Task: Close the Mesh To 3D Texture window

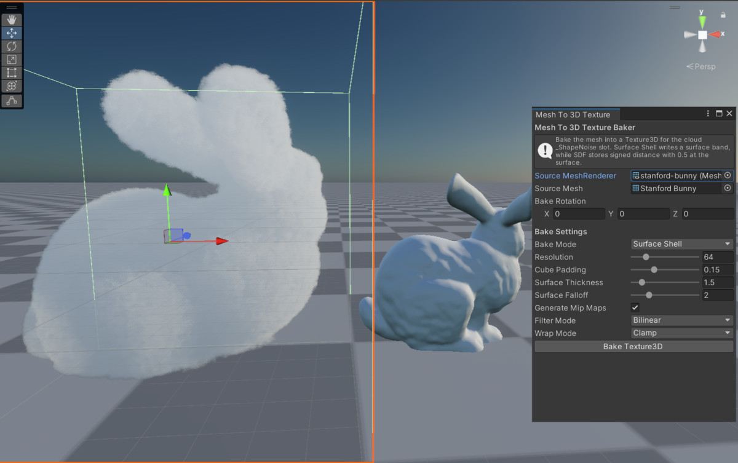Action: (729, 114)
